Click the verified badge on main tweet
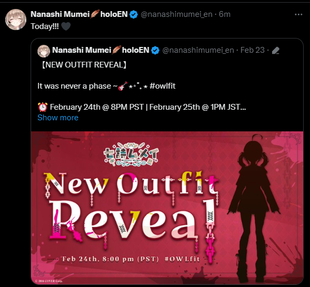Screen dimensions: 310x287 tap(134, 14)
